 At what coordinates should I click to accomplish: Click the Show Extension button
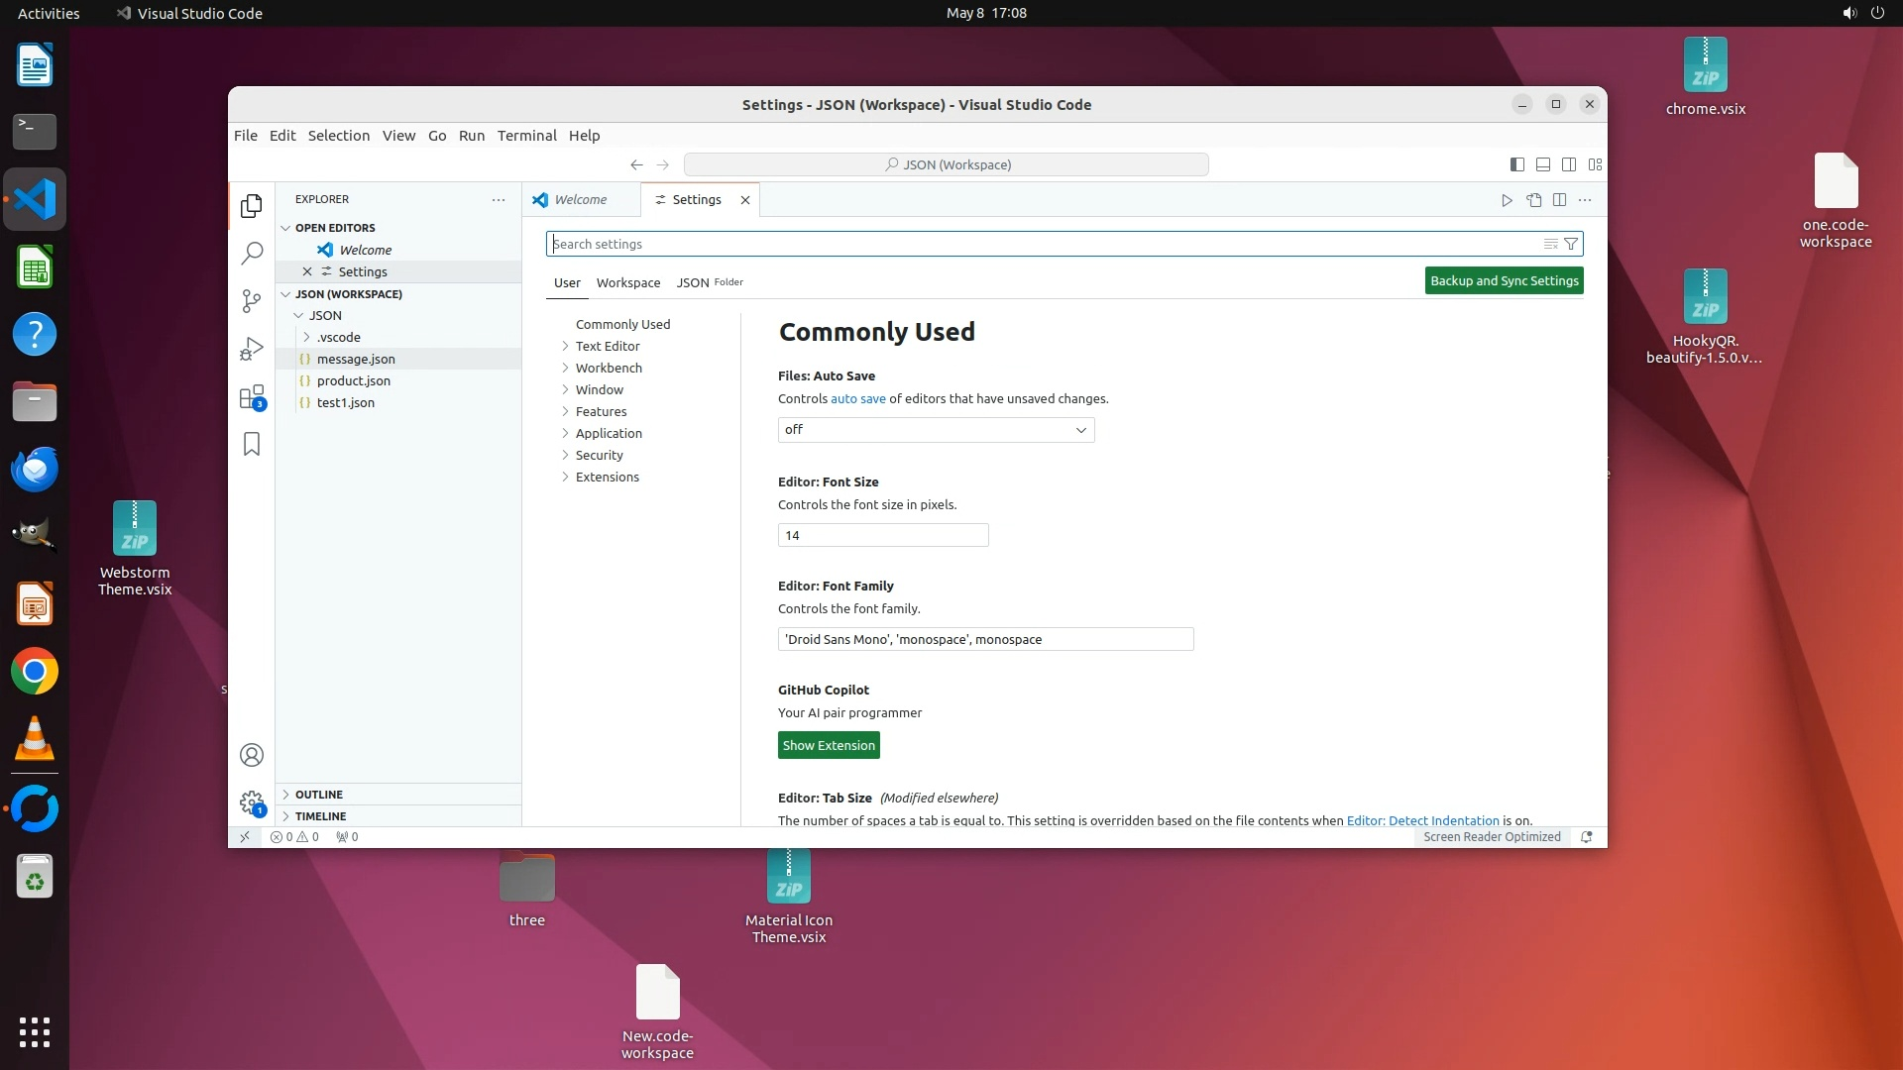(829, 746)
